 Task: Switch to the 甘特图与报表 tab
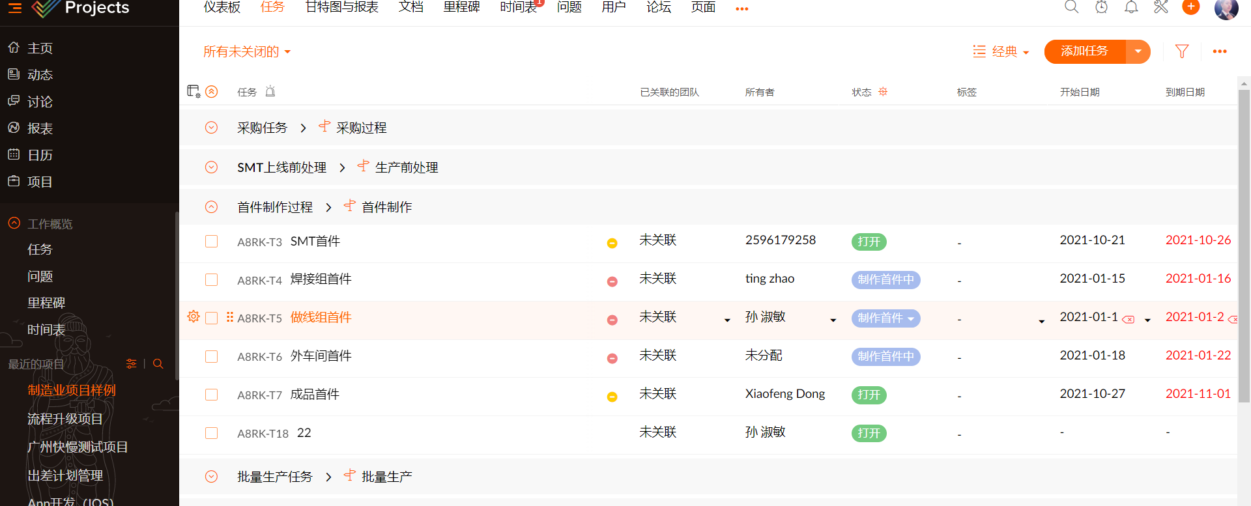pyautogui.click(x=341, y=7)
